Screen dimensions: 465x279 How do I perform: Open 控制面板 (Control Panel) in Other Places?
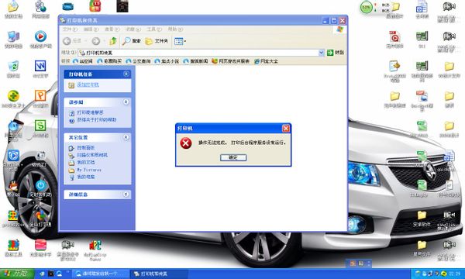pyautogui.click(x=86, y=148)
